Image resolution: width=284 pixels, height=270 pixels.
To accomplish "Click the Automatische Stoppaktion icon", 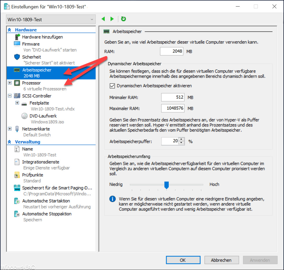I will point(17,214).
